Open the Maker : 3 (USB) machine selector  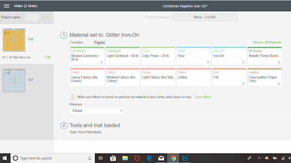tap(205, 17)
